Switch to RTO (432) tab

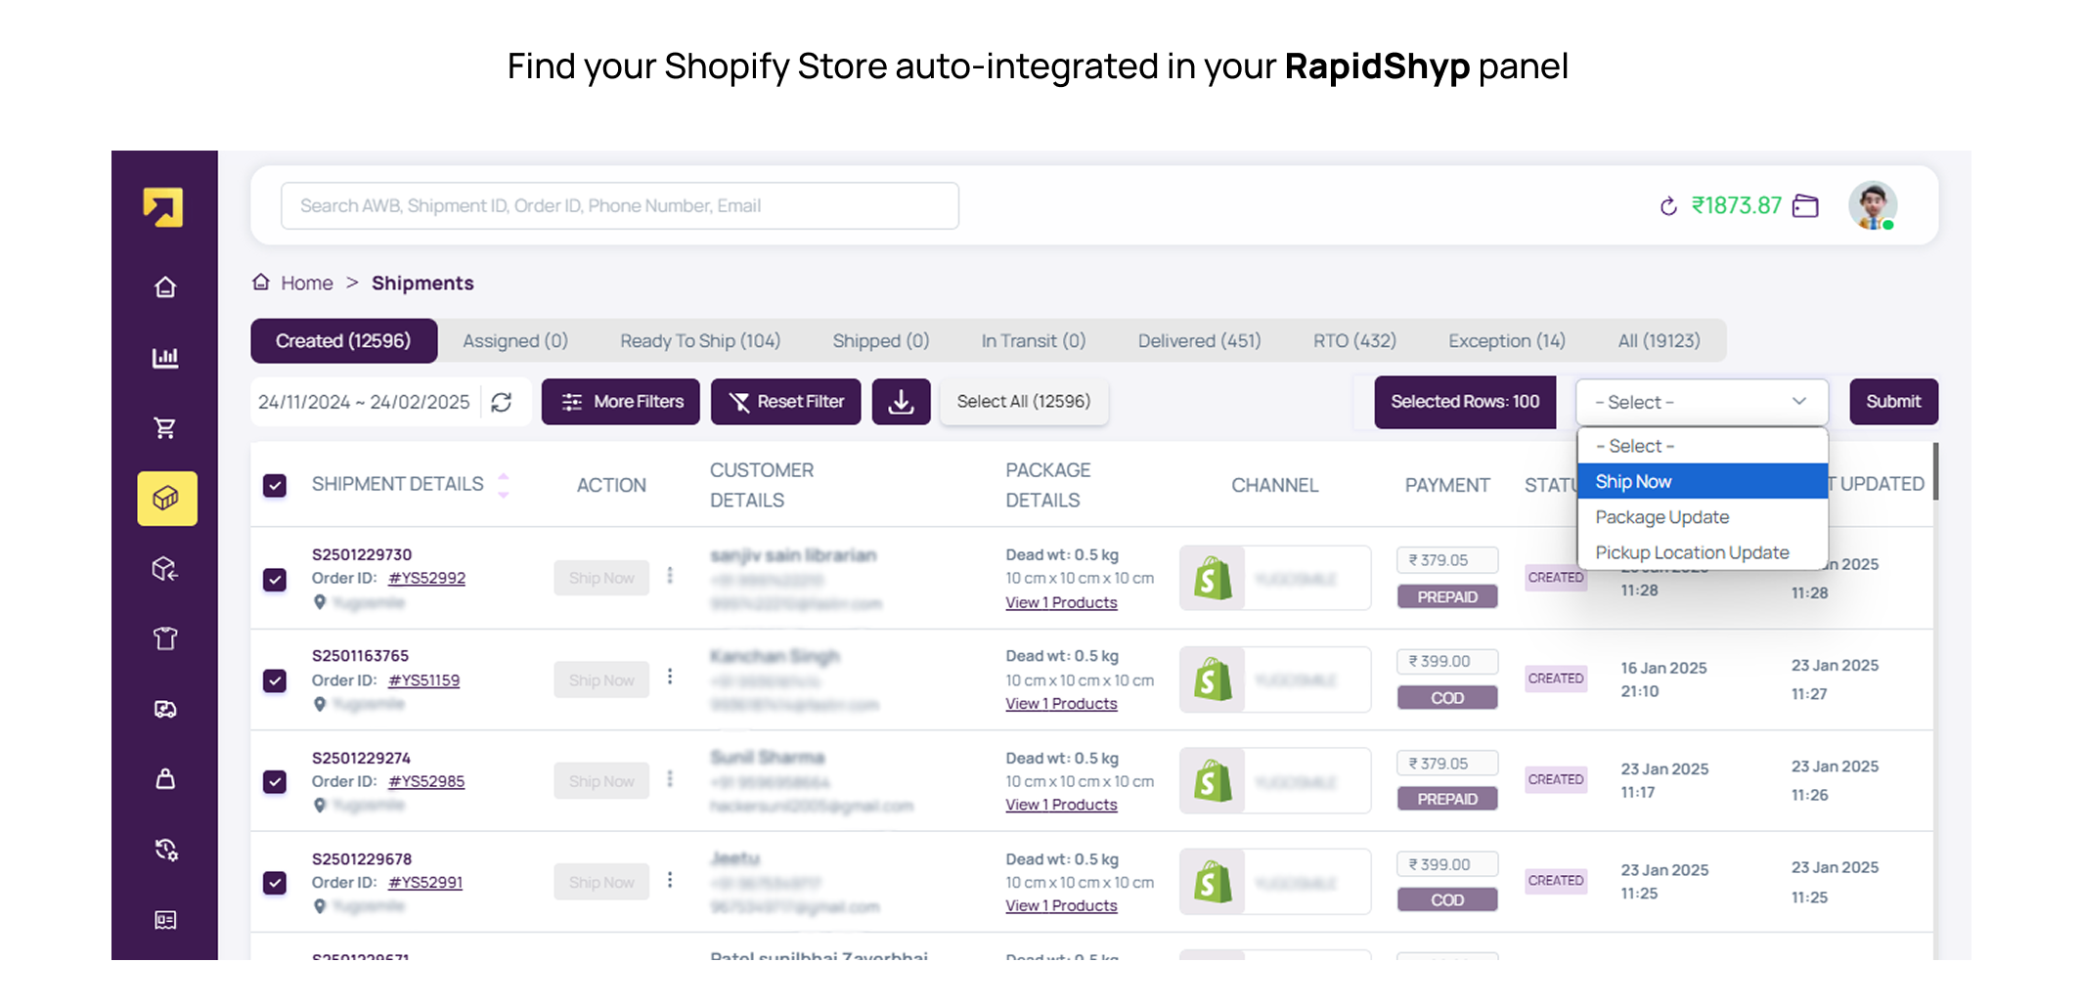[1354, 341]
